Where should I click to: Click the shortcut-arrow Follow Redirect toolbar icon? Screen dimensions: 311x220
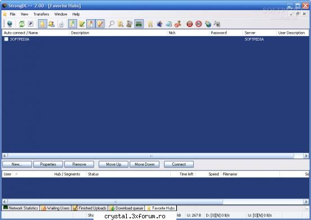[31, 24]
